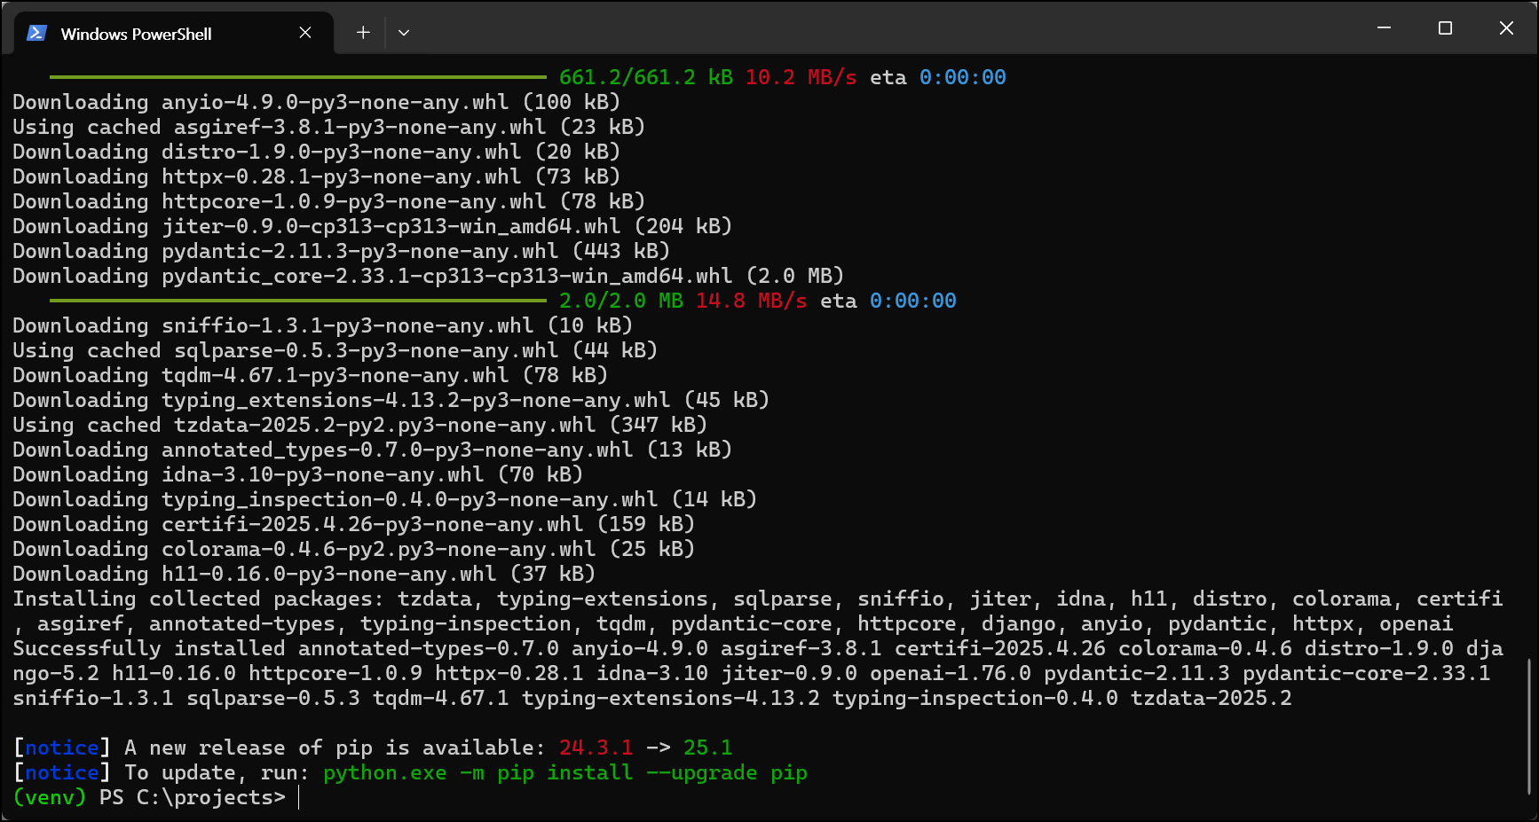Click the line 'Downloading distro-1.9.0-py3-none-any.whl'
The width and height of the screenshot is (1539, 822).
[317, 152]
